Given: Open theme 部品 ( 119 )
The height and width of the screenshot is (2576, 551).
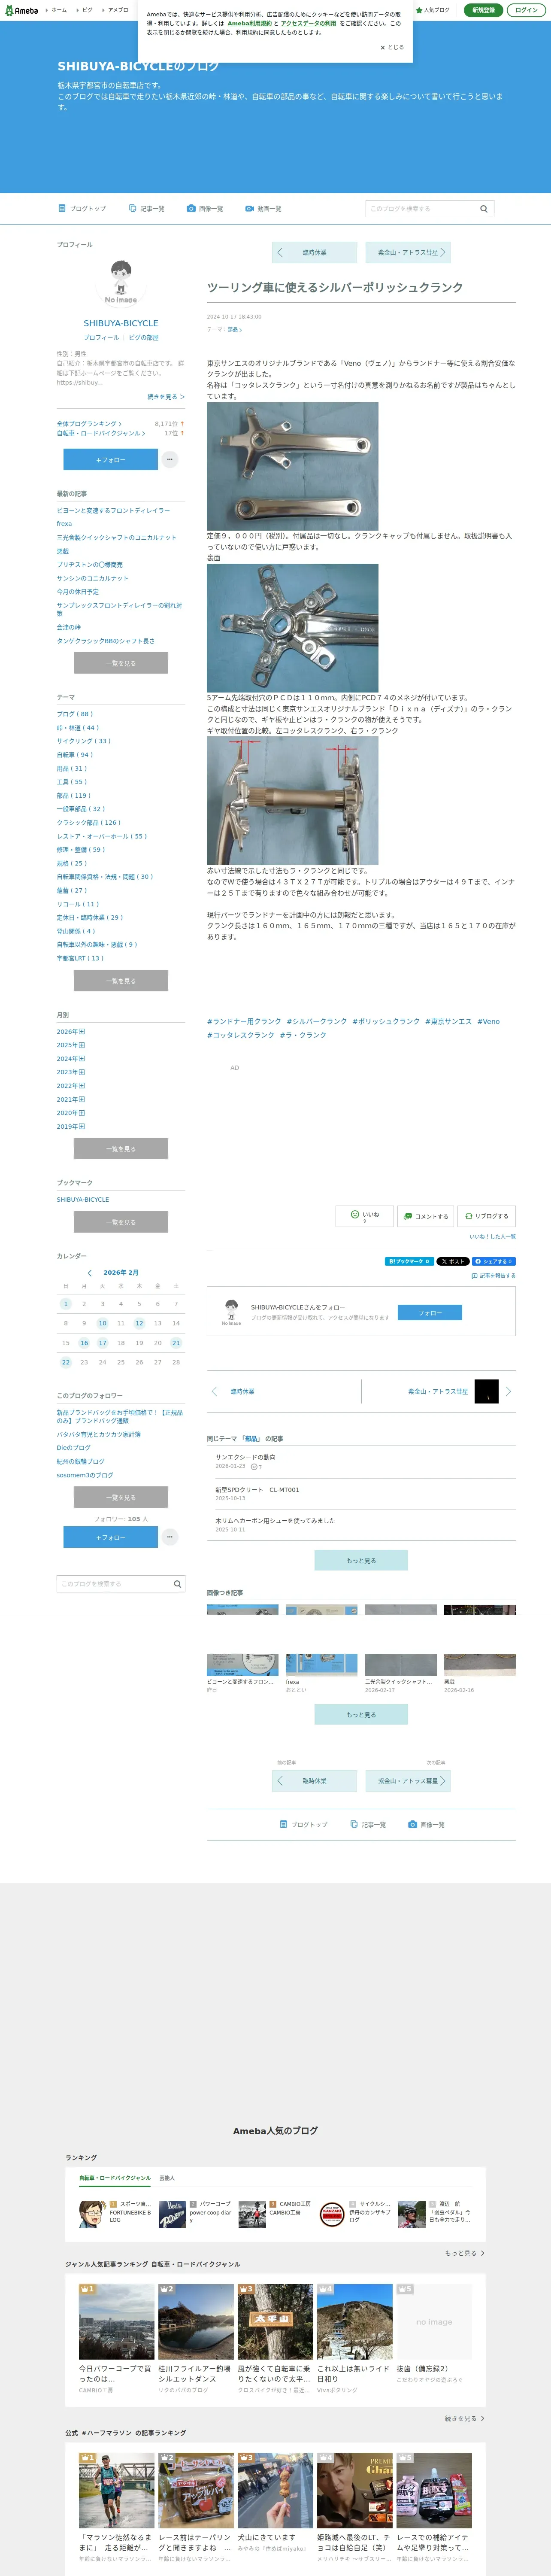Looking at the screenshot, I should [73, 795].
